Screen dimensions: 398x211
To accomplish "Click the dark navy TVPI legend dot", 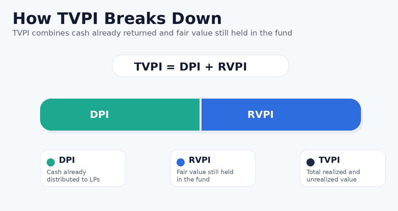I will tap(310, 162).
